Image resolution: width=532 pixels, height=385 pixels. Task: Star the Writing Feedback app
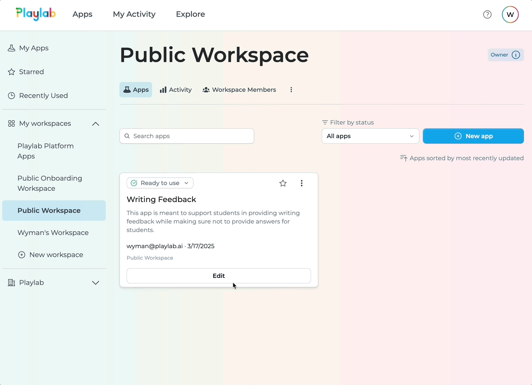tap(283, 183)
